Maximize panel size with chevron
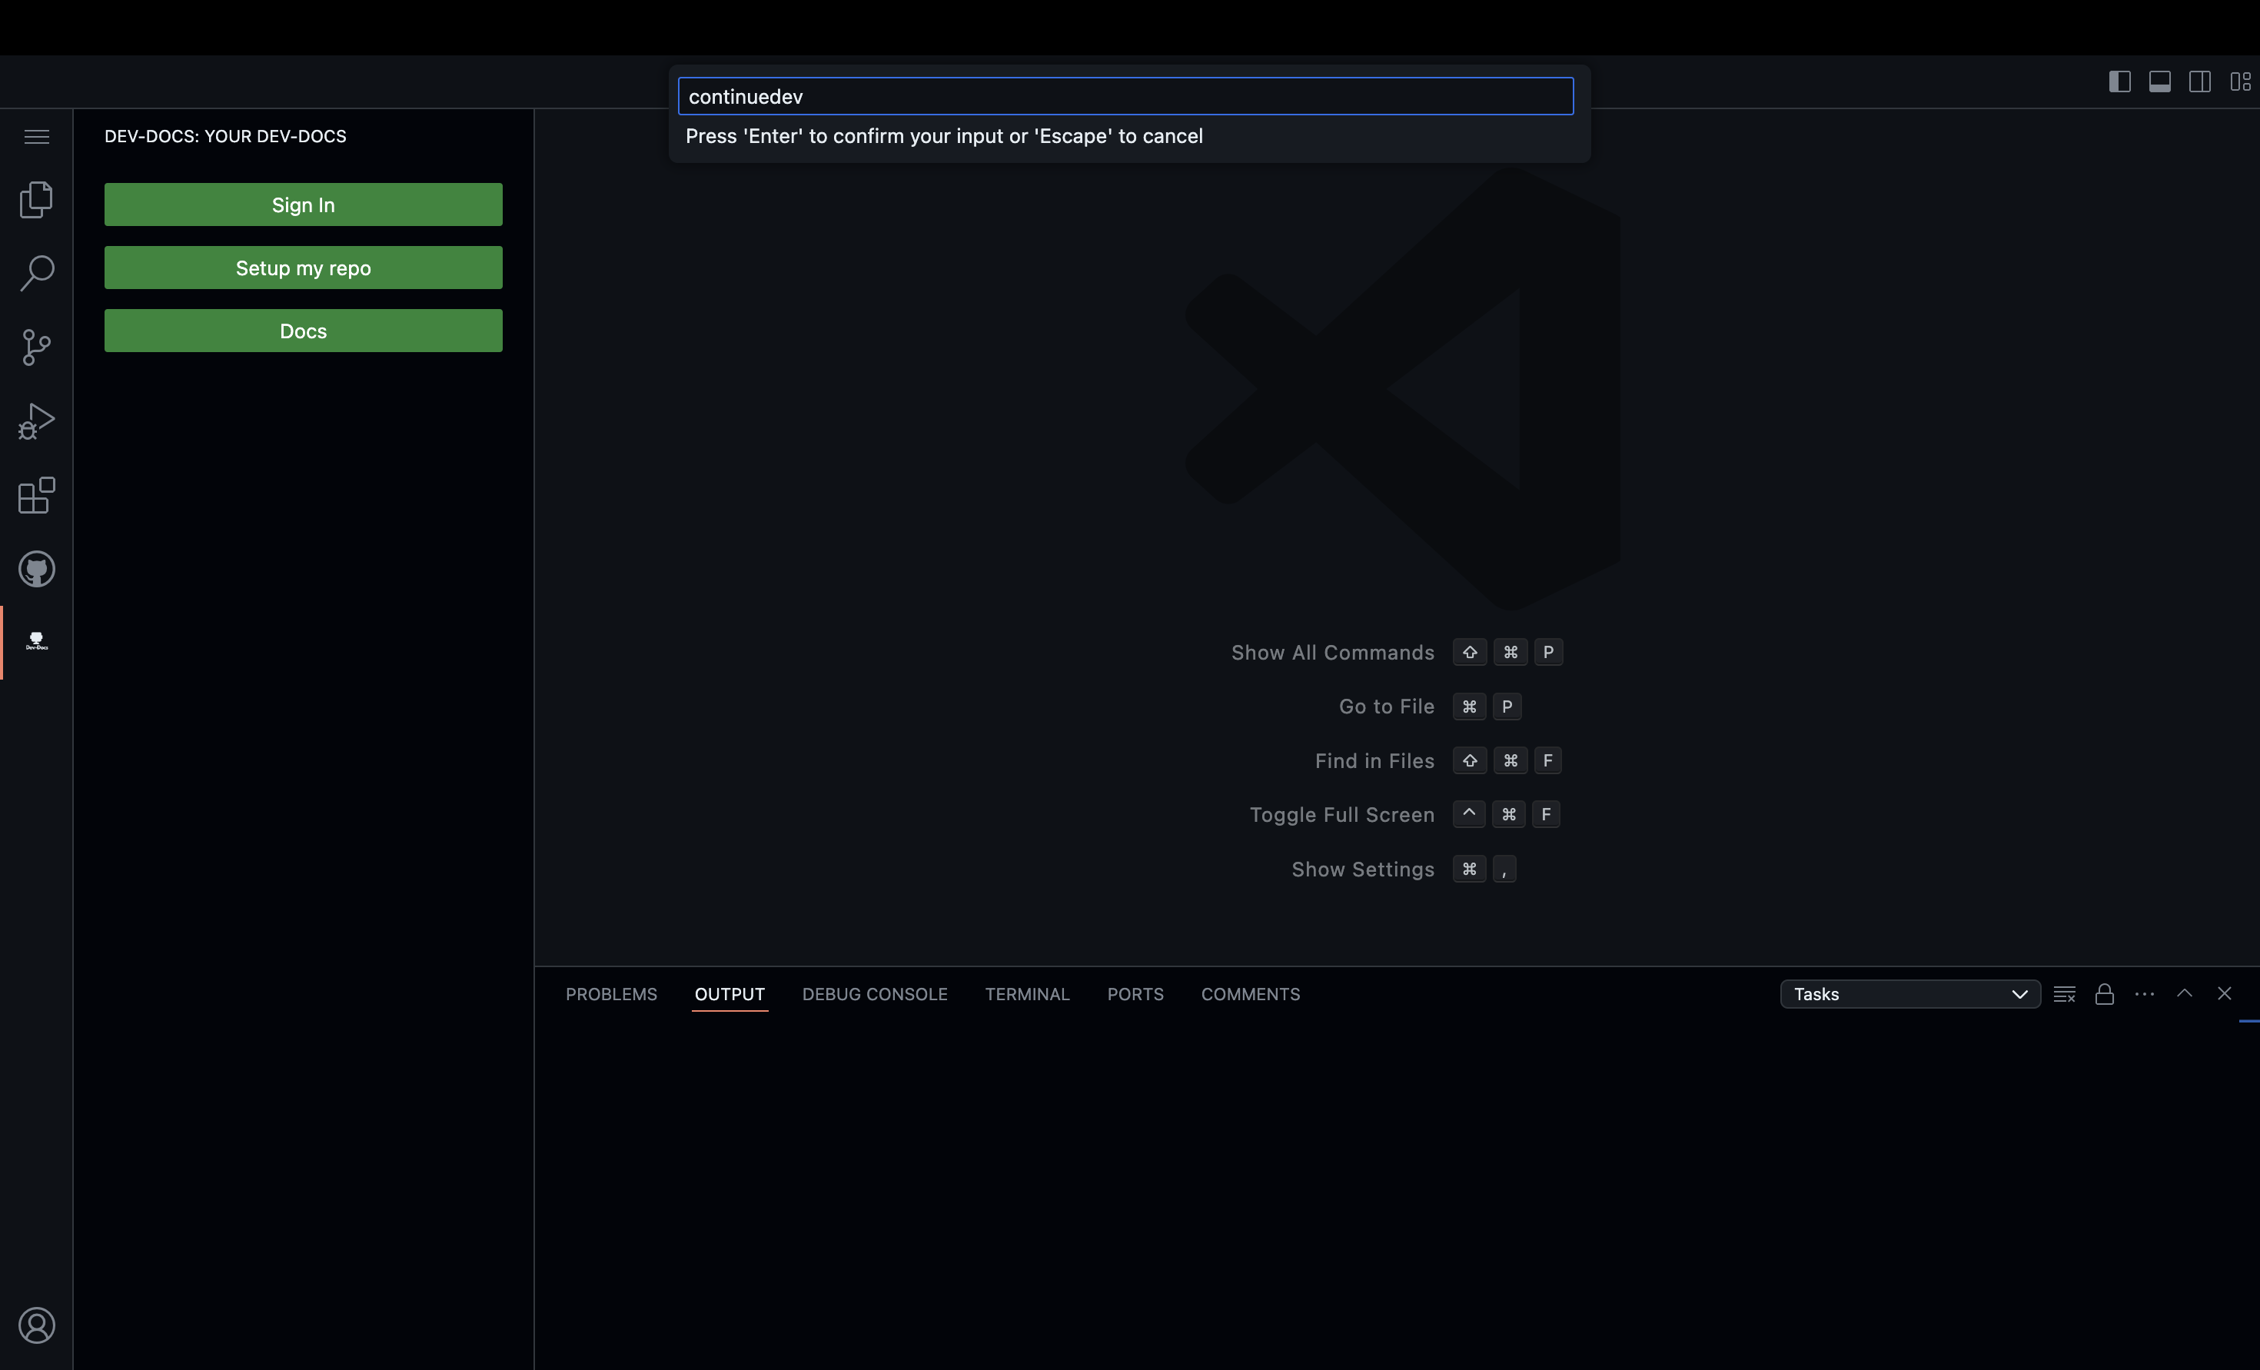 (x=2185, y=994)
